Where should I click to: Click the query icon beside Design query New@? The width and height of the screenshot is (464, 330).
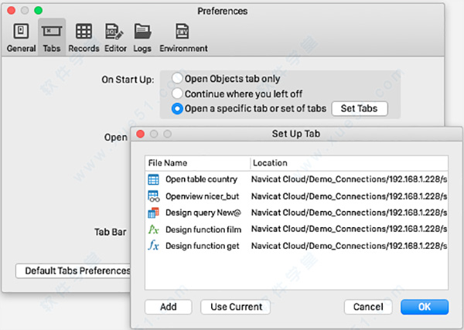(x=152, y=213)
